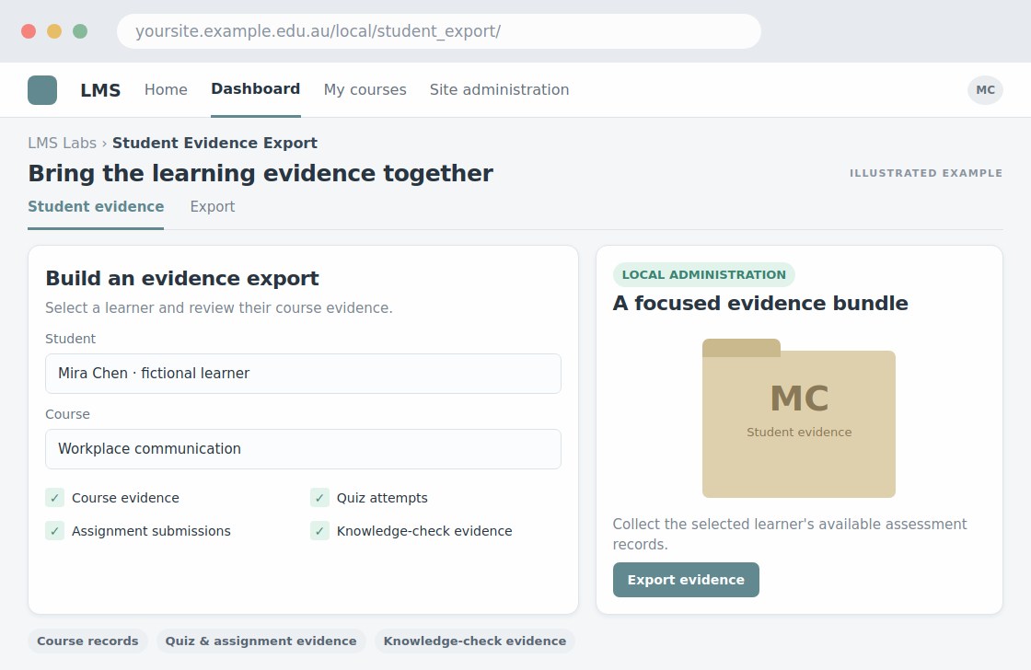Click the "A focused evidence bundle" heading
This screenshot has height=670, width=1031.
tap(760, 303)
